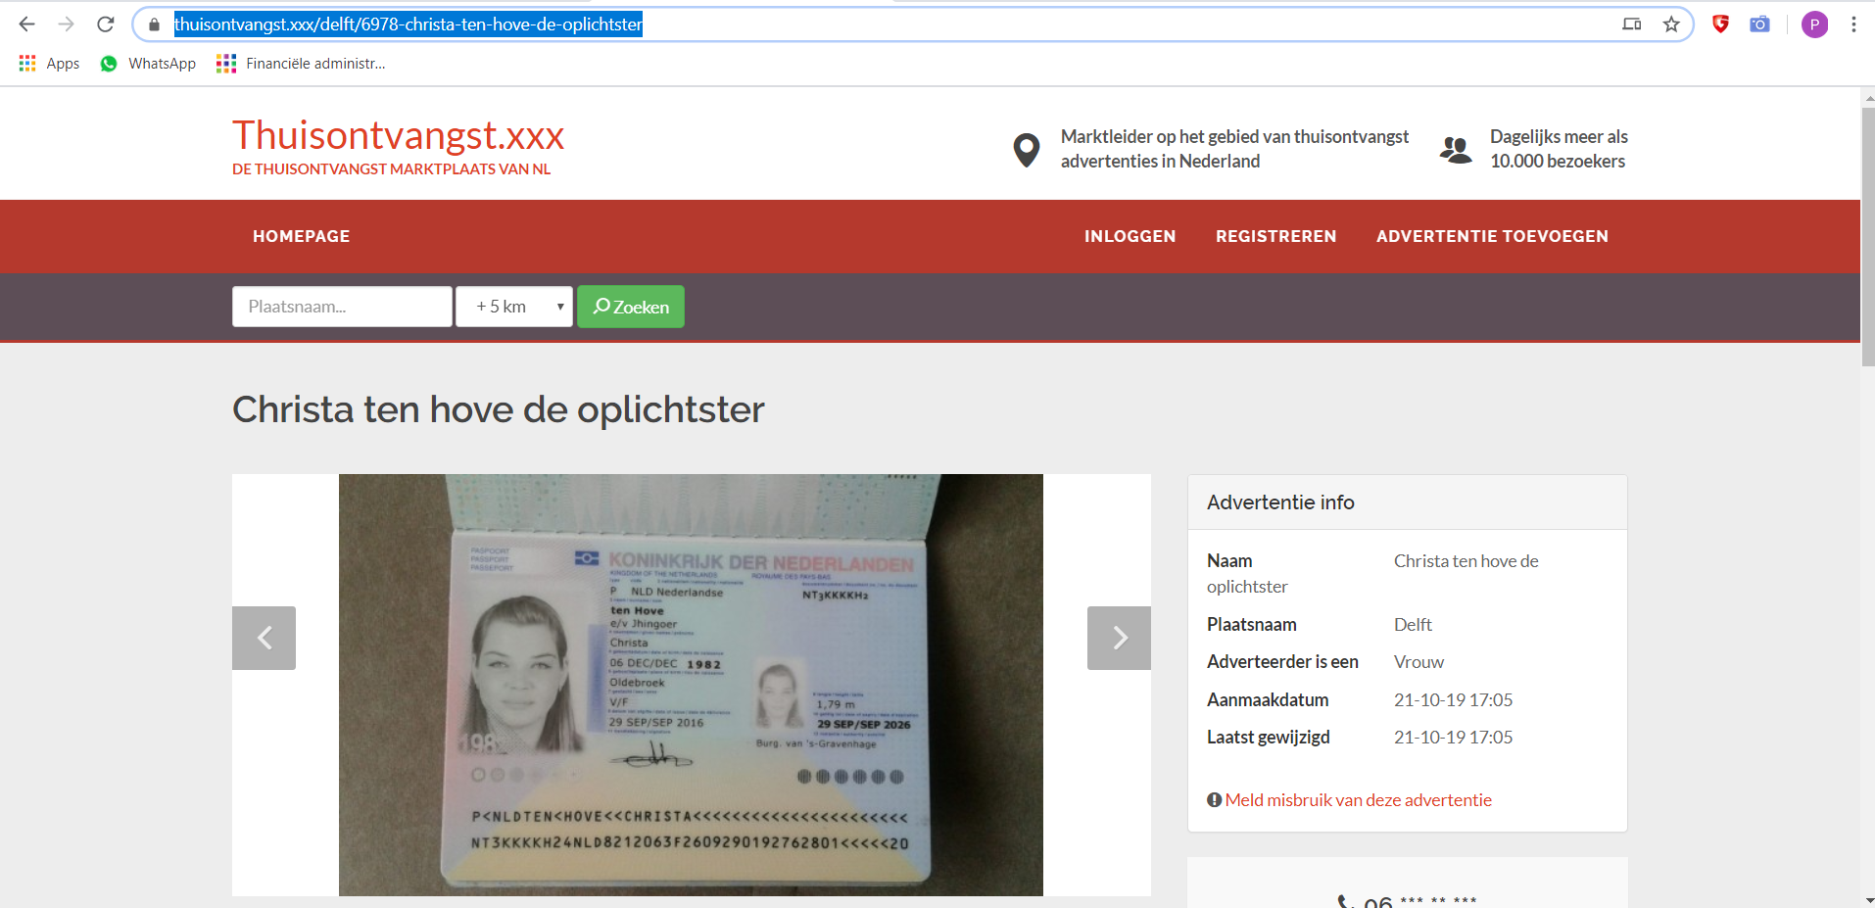Open the red shield extension icon
Image resolution: width=1875 pixels, height=908 pixels.
click(x=1720, y=24)
